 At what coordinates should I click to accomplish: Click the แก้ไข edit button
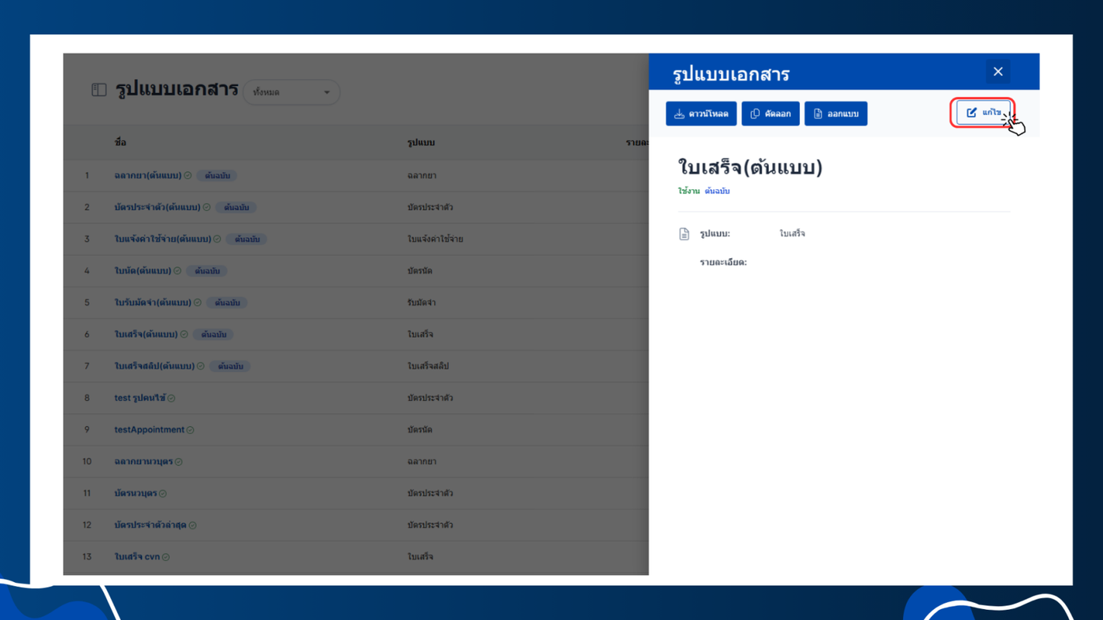(982, 113)
